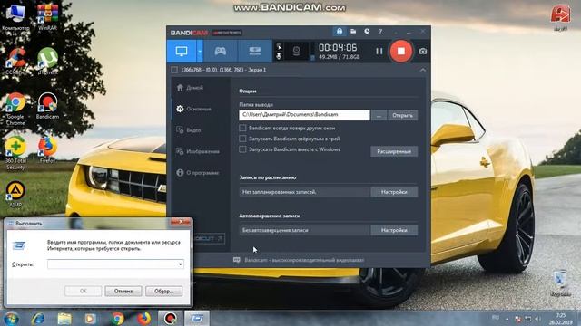Open Recycle Bin desktop icon
Screen dimensions: 581x326
(x=560, y=283)
